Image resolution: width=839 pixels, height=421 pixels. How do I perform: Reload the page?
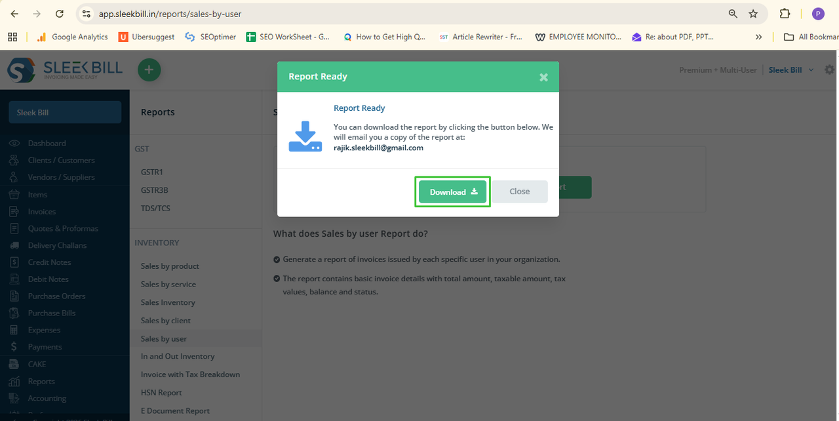coord(60,14)
